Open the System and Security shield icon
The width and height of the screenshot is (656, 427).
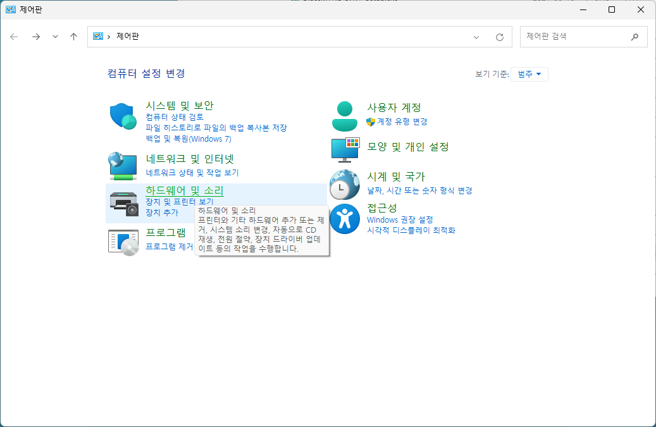(123, 116)
